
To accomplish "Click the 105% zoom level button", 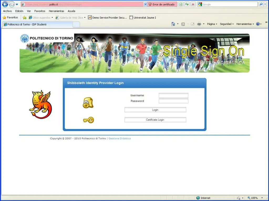I will 252,198.
